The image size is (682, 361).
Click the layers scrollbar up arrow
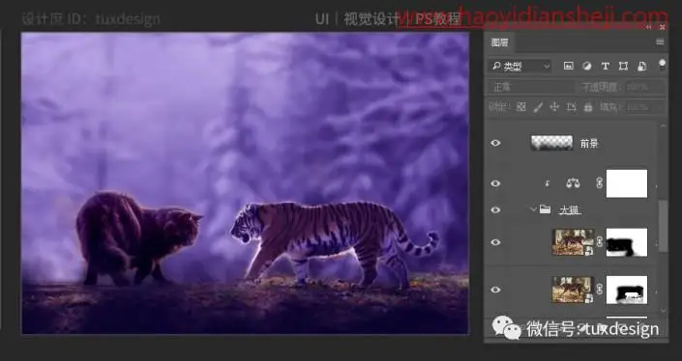click(x=663, y=125)
